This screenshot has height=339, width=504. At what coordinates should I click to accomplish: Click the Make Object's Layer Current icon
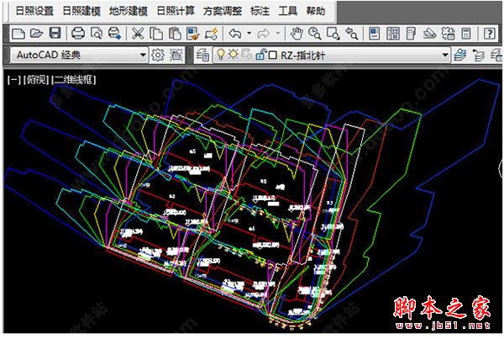coord(460,56)
